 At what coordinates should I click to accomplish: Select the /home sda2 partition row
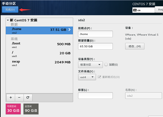pos(39,30)
